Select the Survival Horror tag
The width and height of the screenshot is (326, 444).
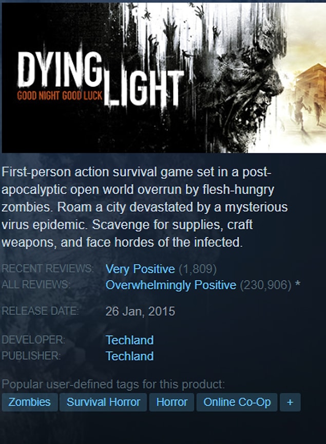click(x=103, y=402)
